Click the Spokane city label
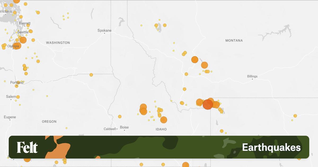Image resolution: width=318 pixels, height=167 pixels. point(104,30)
